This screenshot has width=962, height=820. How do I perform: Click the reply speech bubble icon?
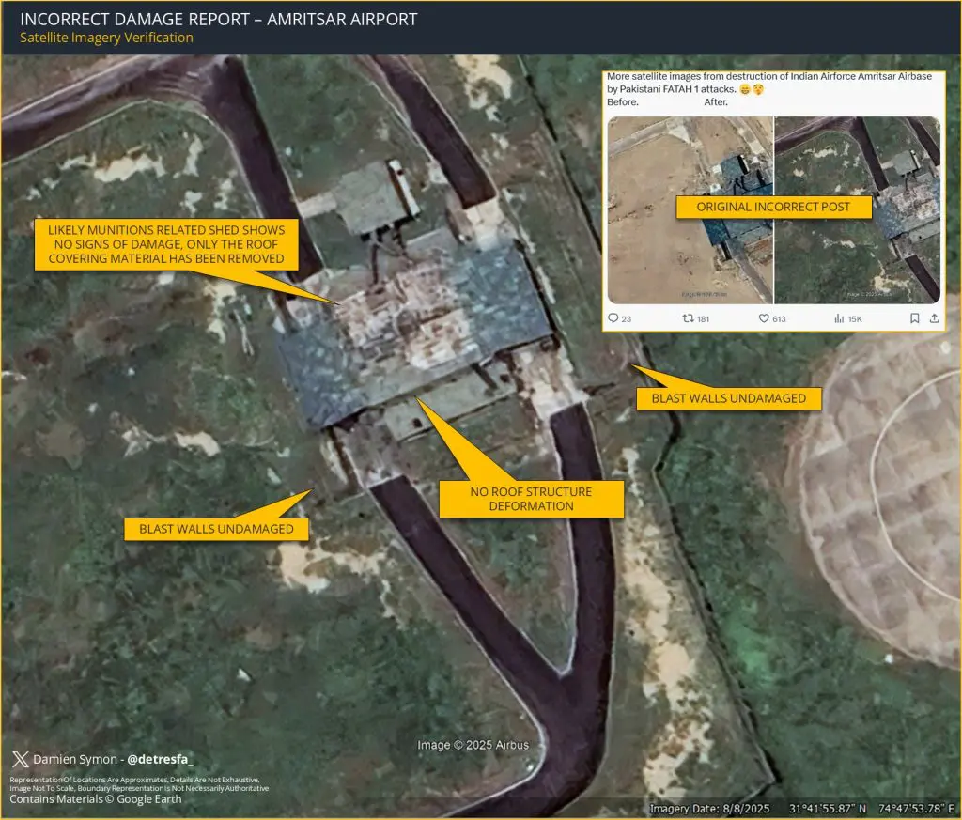click(613, 318)
